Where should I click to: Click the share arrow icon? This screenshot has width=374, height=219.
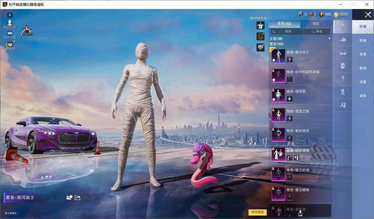pos(77,197)
